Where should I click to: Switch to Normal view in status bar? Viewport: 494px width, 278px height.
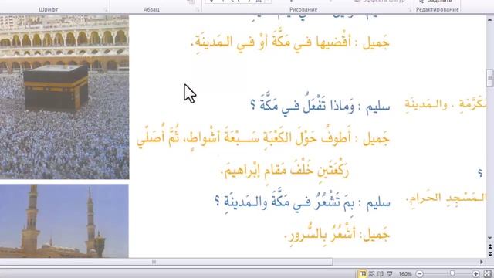click(363, 274)
